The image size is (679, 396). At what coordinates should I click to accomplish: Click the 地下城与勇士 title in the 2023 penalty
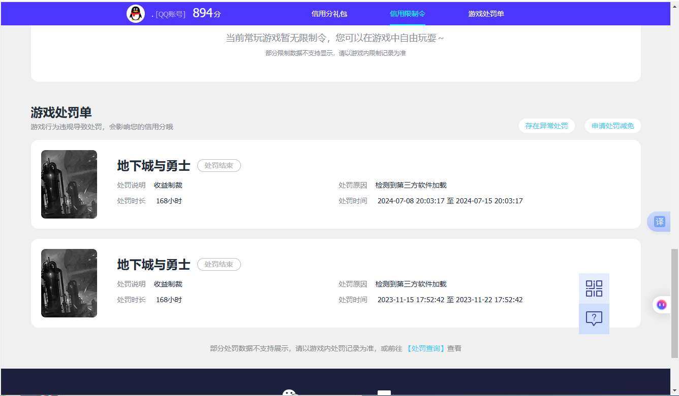click(153, 265)
